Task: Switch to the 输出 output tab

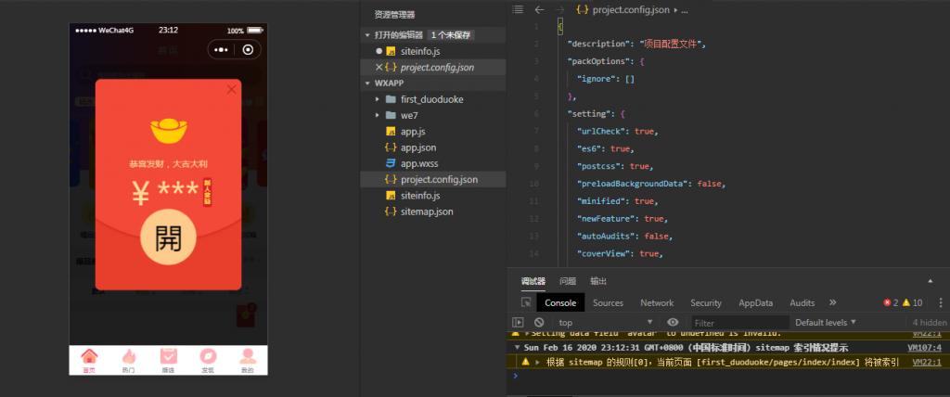Action: click(598, 281)
